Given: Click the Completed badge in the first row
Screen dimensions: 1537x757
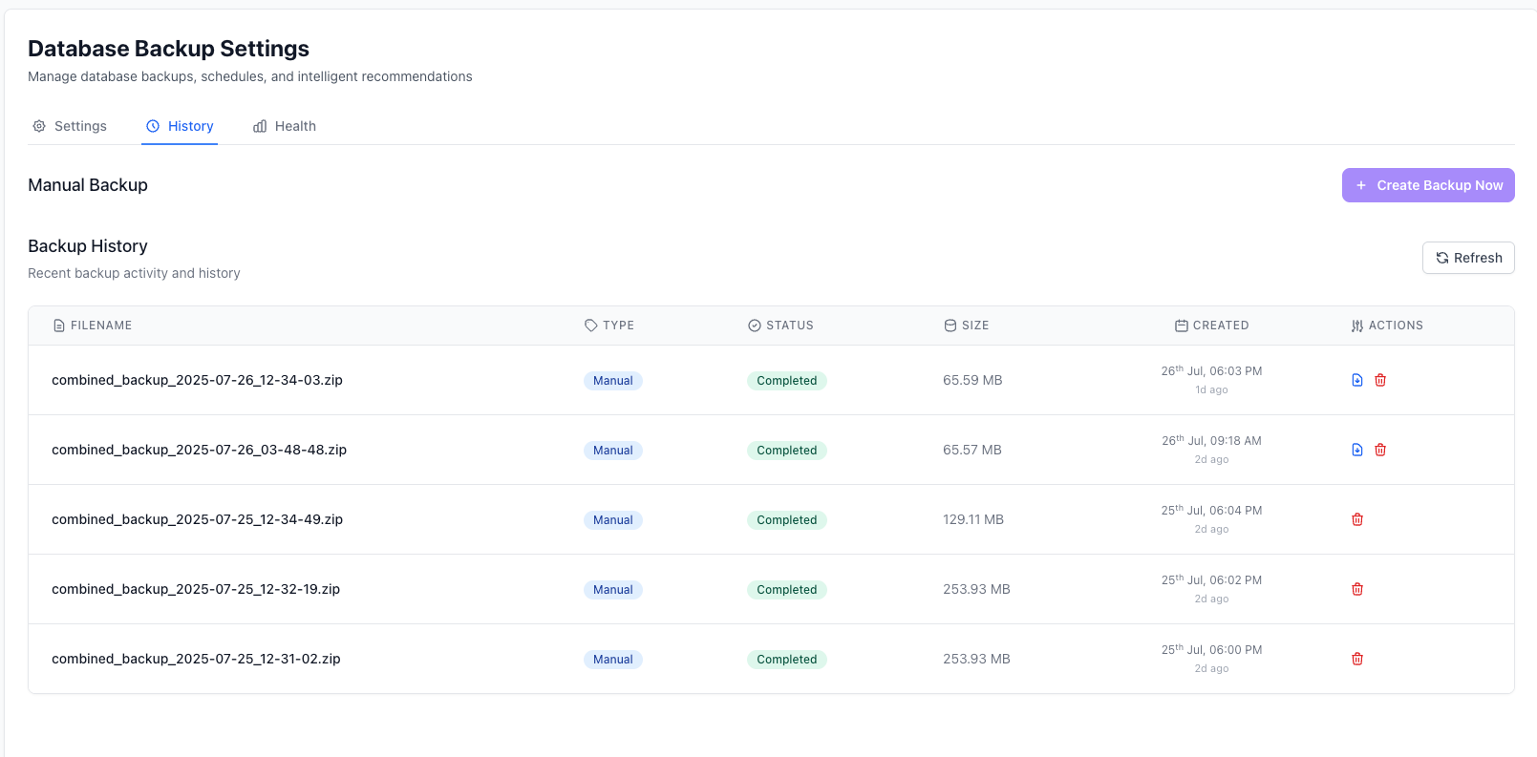Looking at the screenshot, I should [786, 381].
